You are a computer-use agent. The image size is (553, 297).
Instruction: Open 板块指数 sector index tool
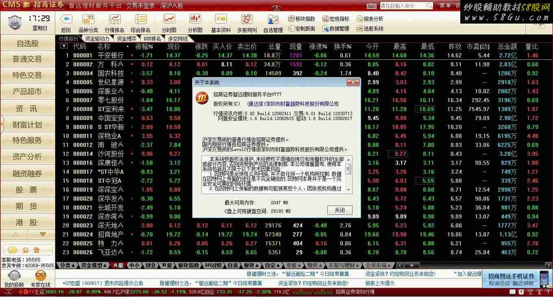tap(302, 19)
